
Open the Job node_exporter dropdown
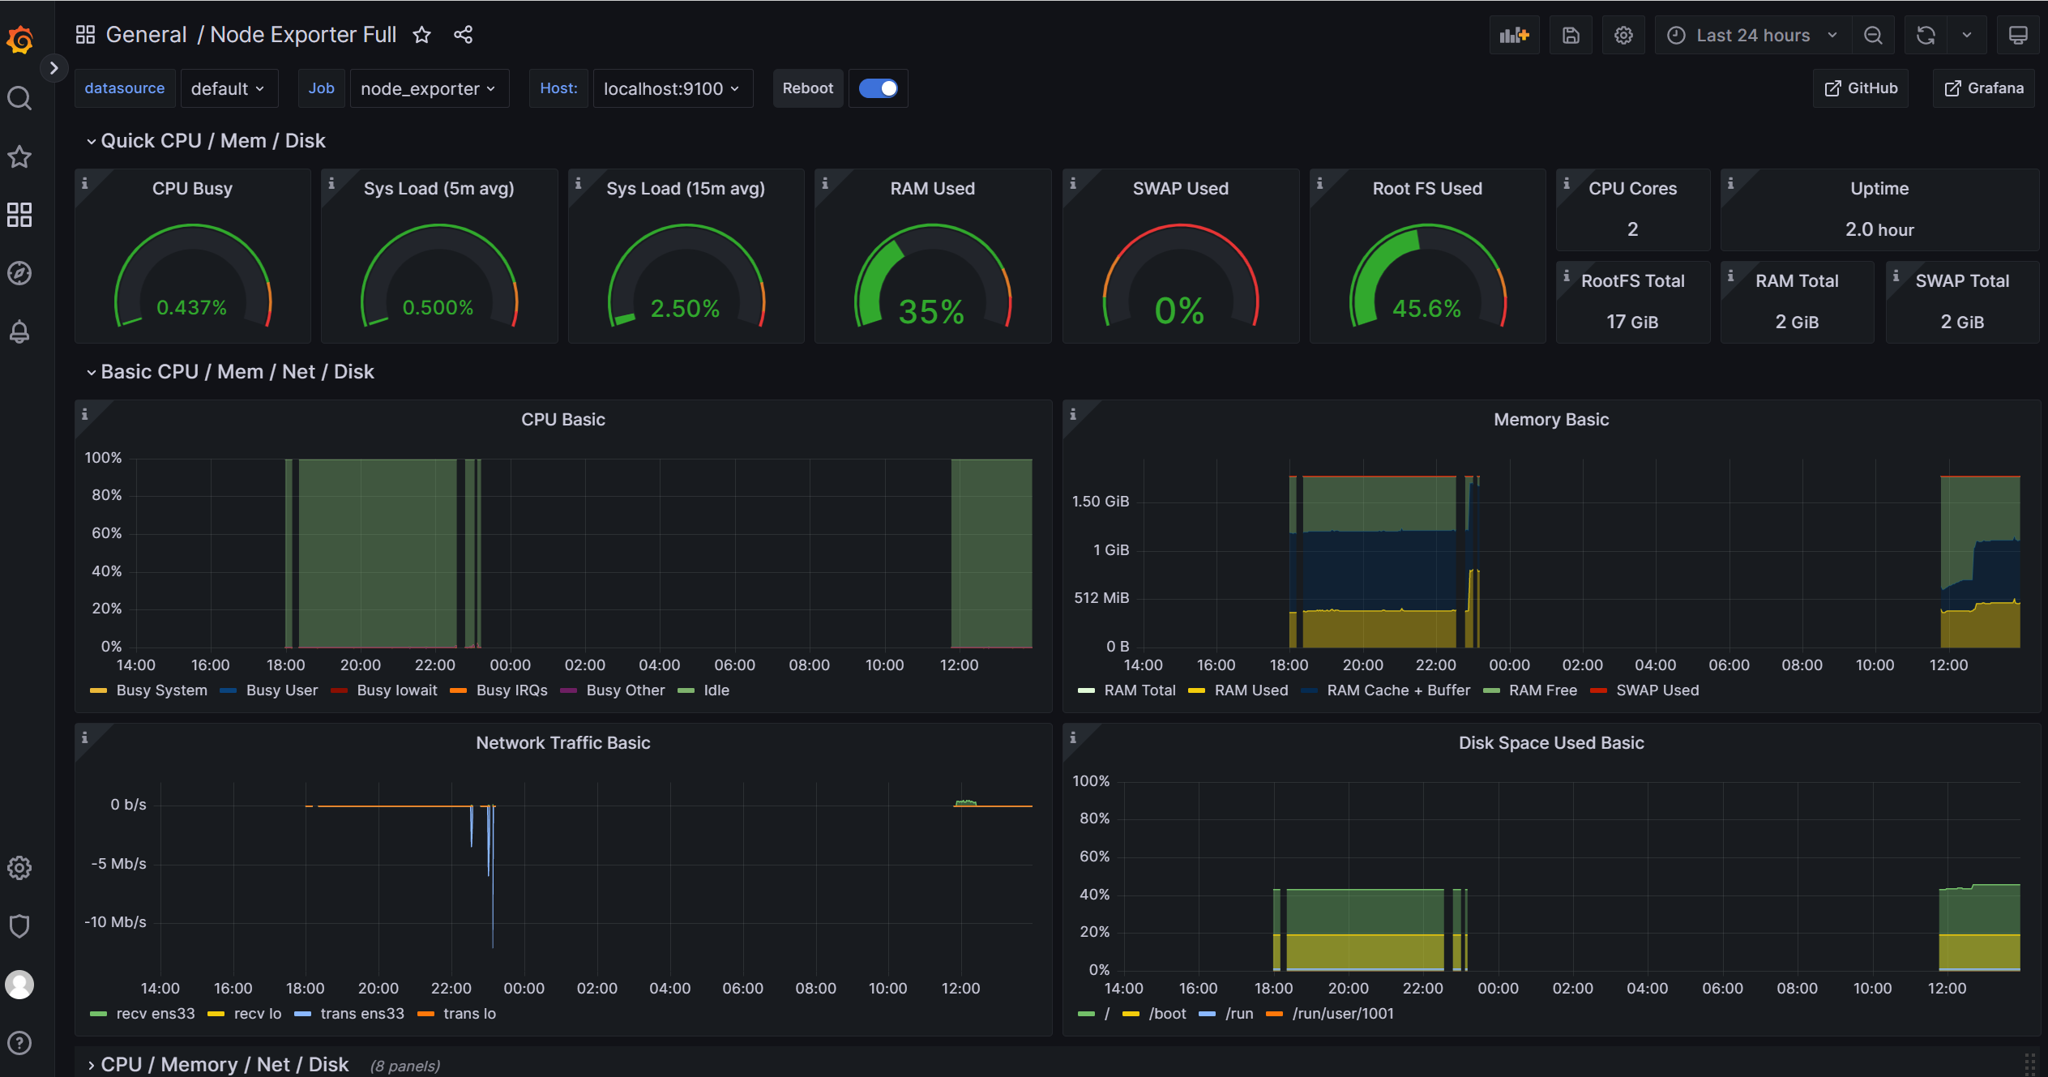429,88
